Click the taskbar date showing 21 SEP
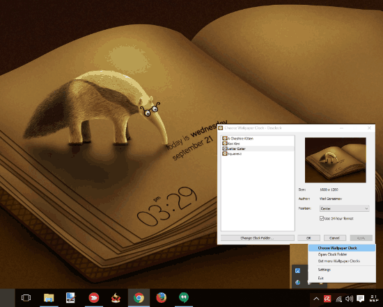The image size is (383, 307). tap(373, 299)
